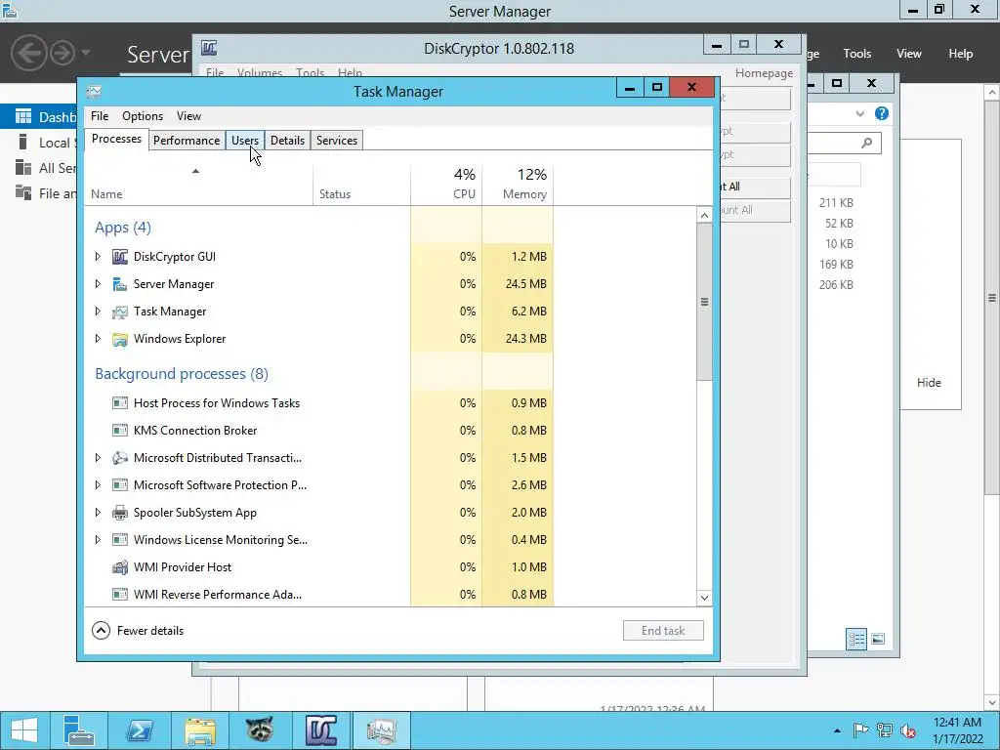The image size is (1000, 750).
Task: Click the raccoon app taskbar icon
Action: (260, 730)
